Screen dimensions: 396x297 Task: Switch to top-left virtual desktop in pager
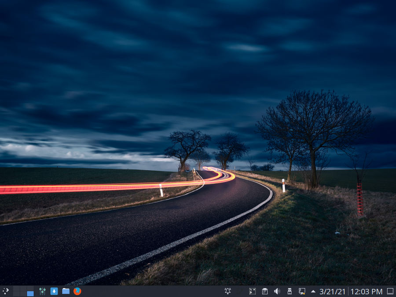(x=16, y=288)
